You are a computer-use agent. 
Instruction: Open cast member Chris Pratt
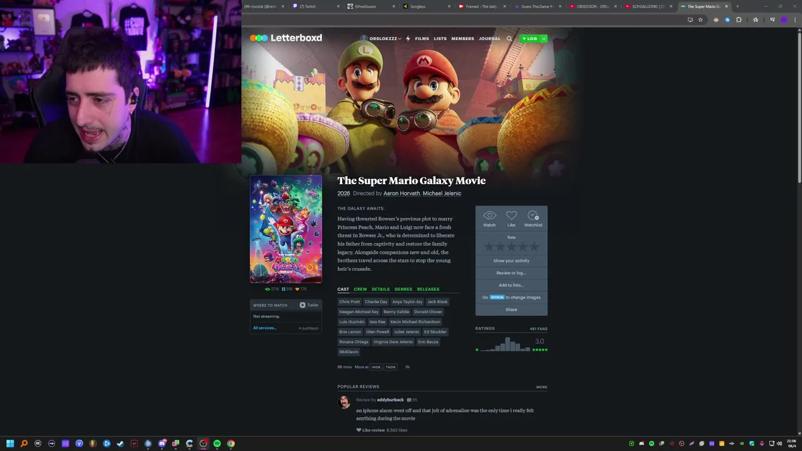click(x=350, y=302)
